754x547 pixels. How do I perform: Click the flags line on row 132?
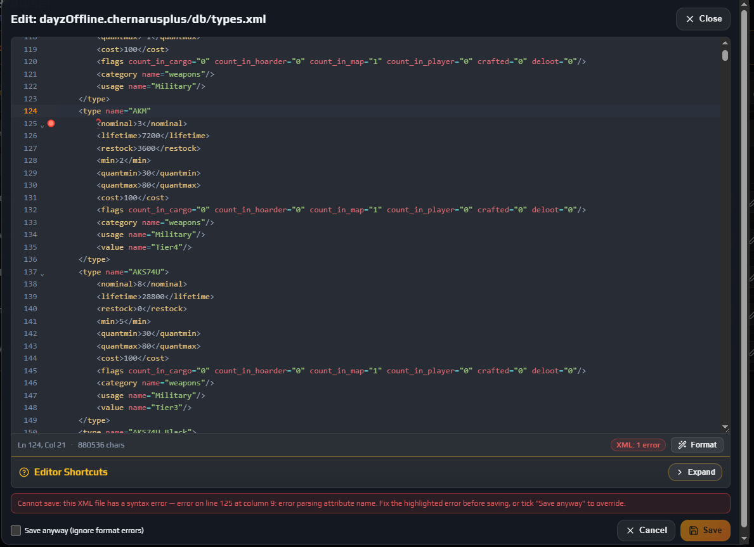coord(341,210)
